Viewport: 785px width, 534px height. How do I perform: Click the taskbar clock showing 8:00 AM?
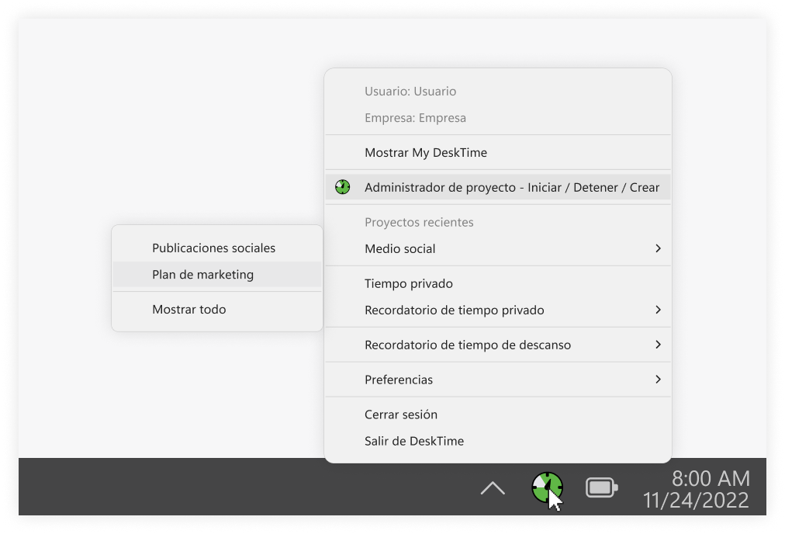tap(711, 478)
